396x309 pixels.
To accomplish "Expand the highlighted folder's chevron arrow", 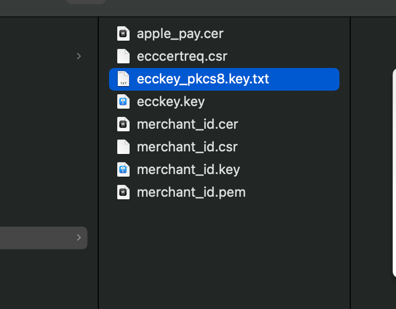I will pos(79,237).
